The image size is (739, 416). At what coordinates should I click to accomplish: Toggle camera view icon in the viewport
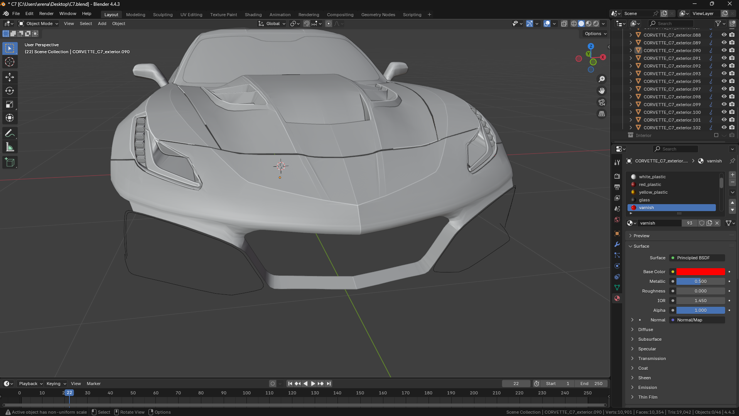pos(602,102)
